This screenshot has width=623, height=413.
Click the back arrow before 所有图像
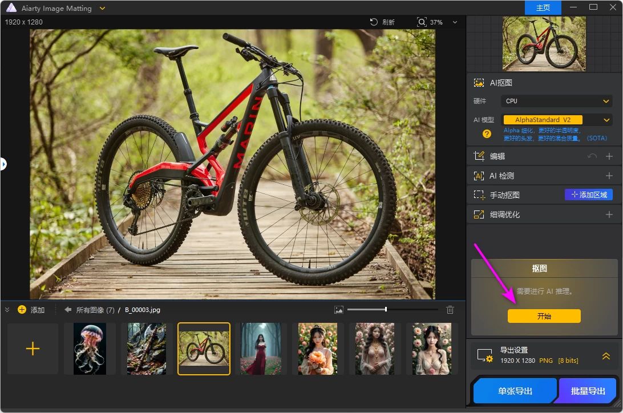(x=68, y=309)
